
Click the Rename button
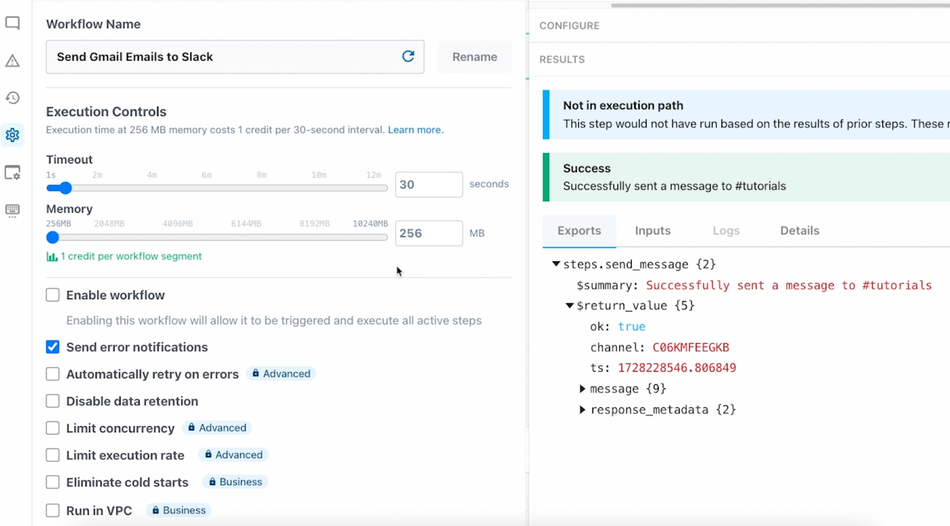tap(474, 57)
